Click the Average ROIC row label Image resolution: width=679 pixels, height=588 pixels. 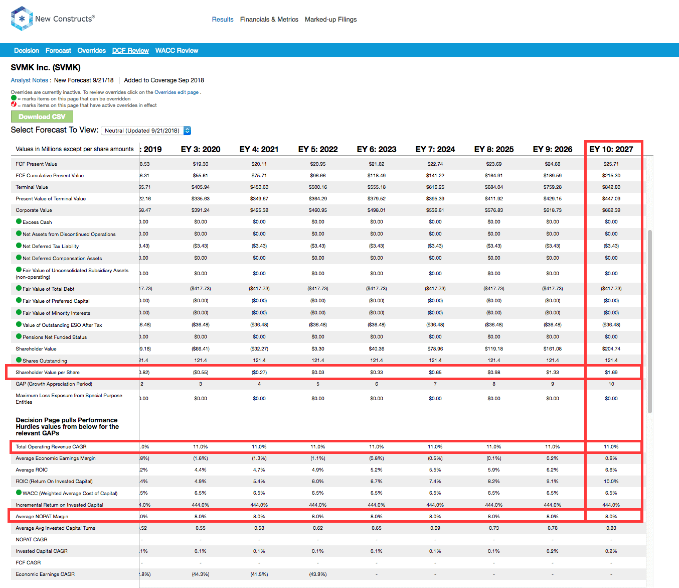(x=32, y=470)
